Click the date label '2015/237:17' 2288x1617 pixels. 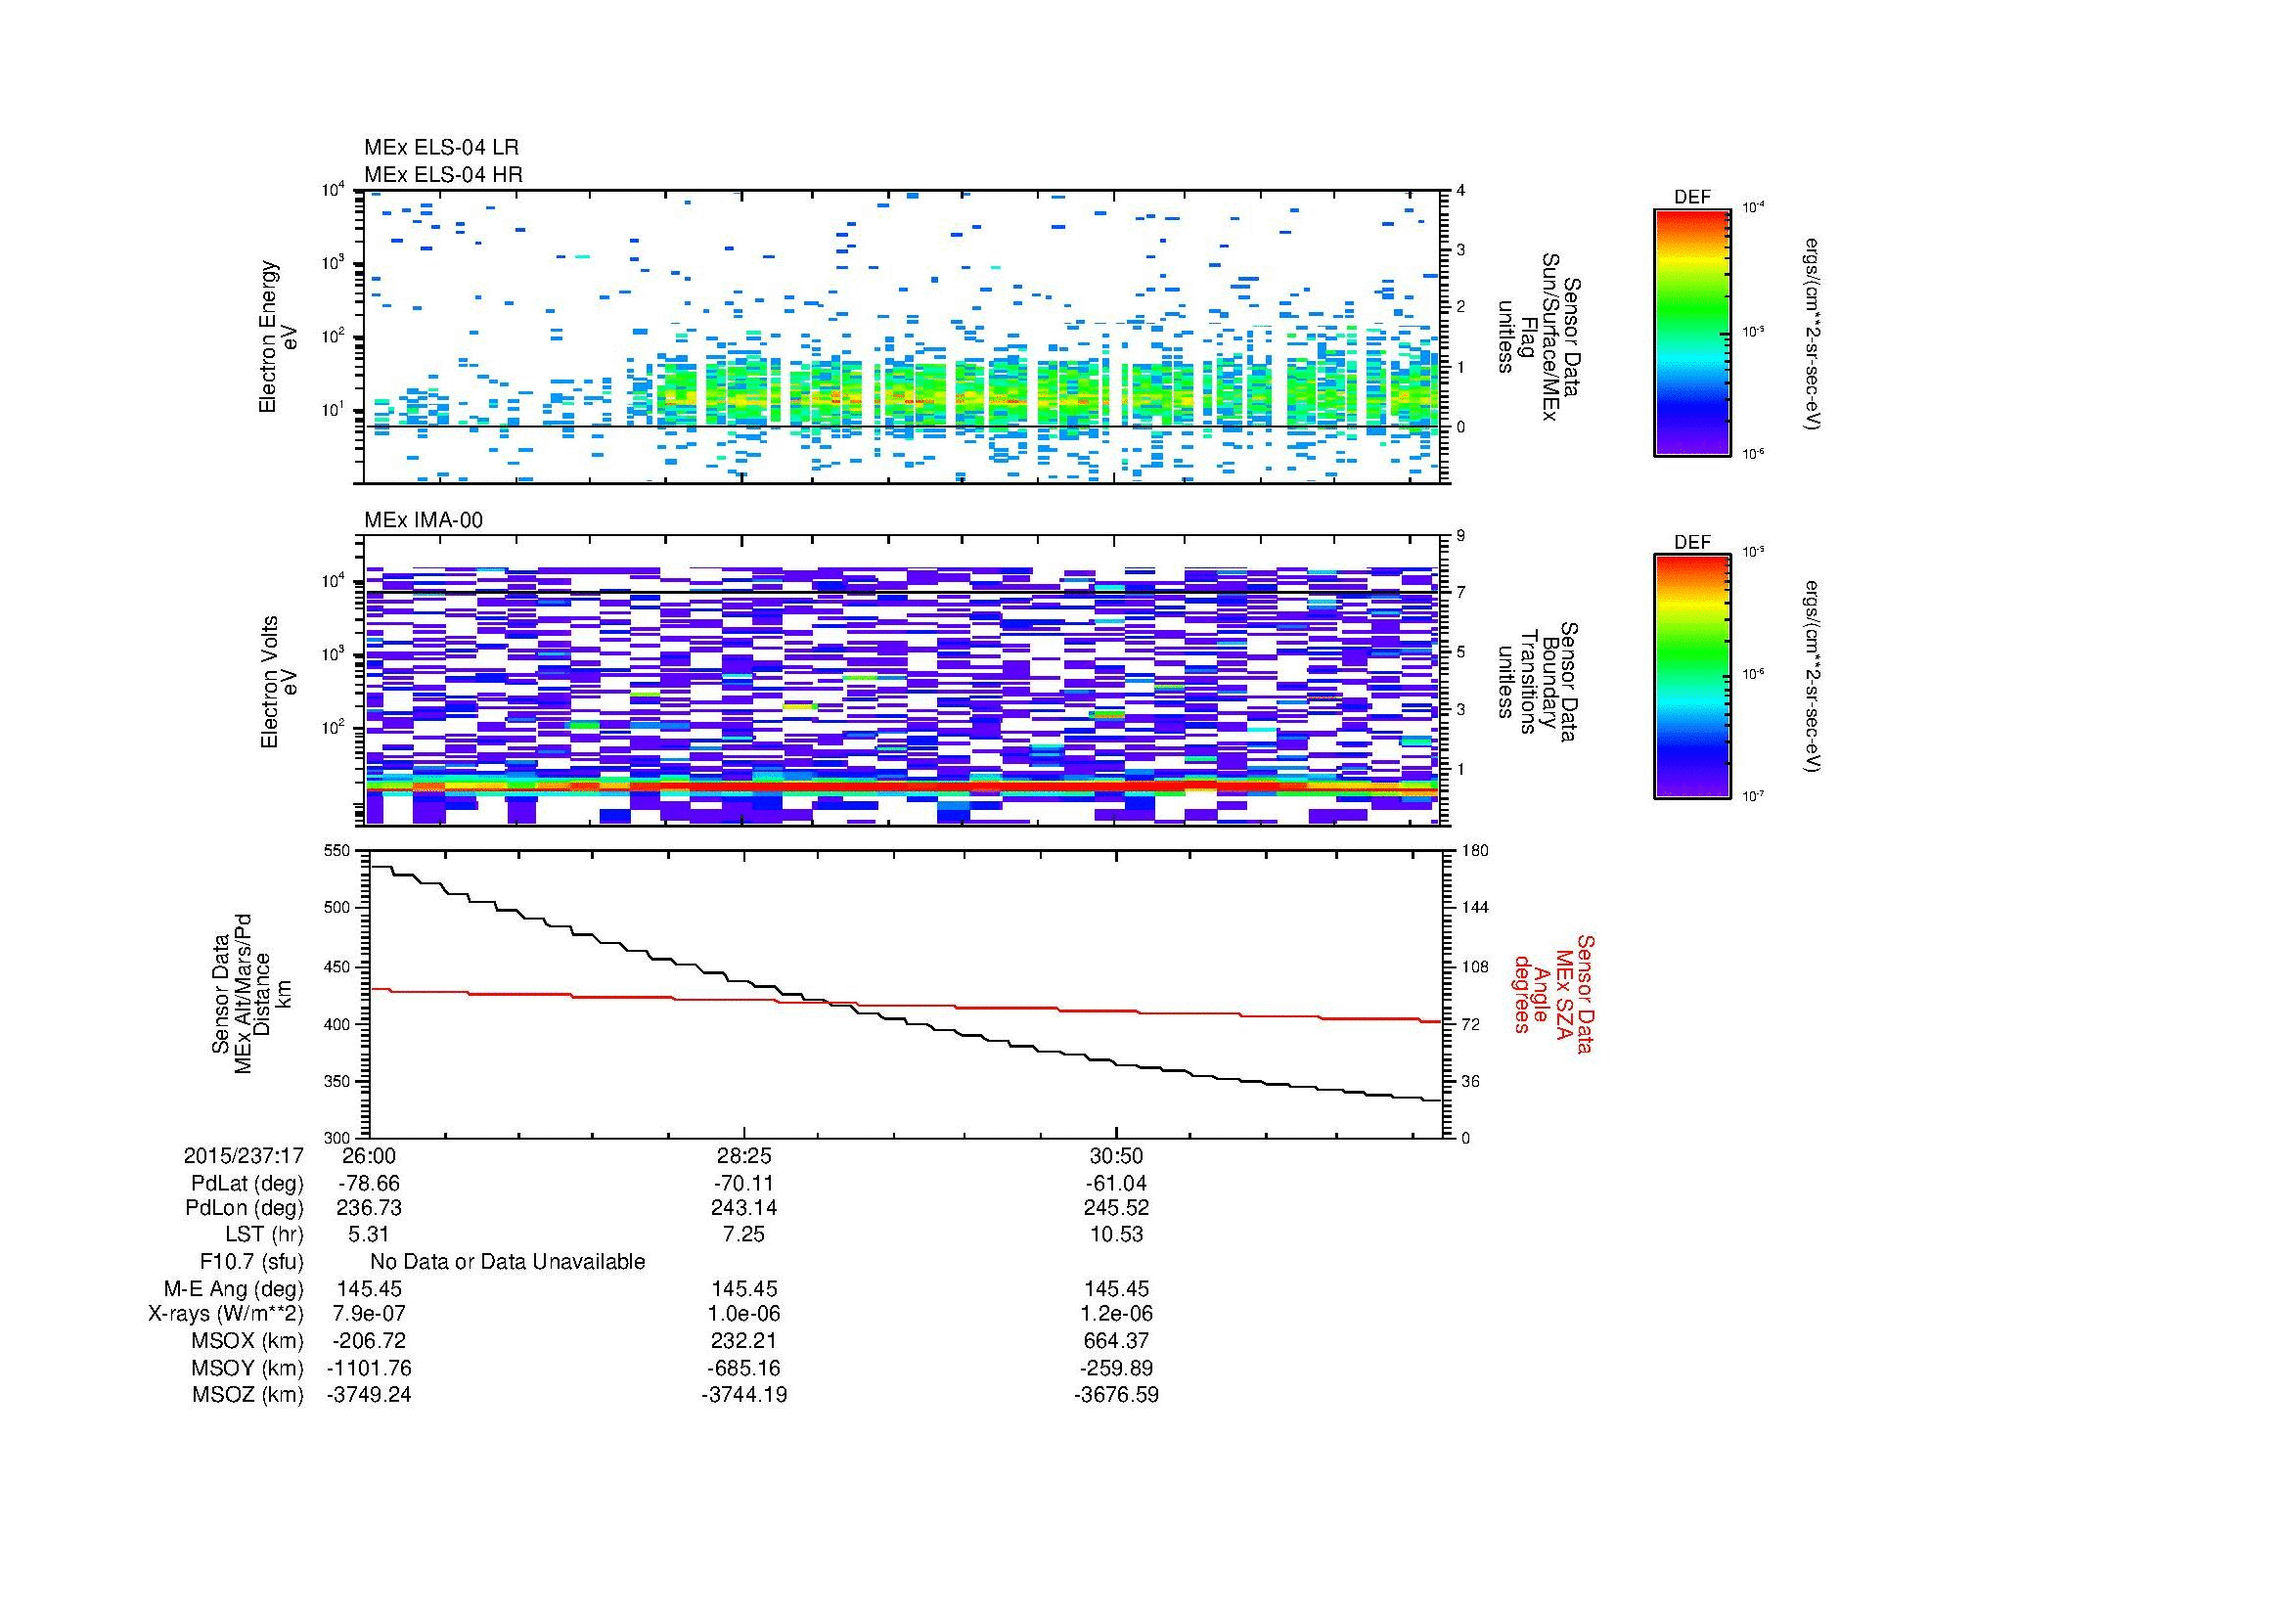pyautogui.click(x=244, y=1156)
